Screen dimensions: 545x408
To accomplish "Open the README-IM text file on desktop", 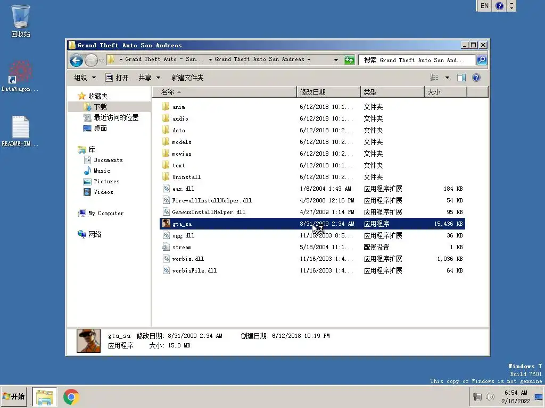I will [20, 131].
